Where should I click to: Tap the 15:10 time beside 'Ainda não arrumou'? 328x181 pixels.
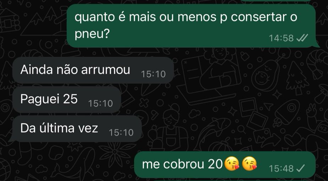[x=153, y=74]
